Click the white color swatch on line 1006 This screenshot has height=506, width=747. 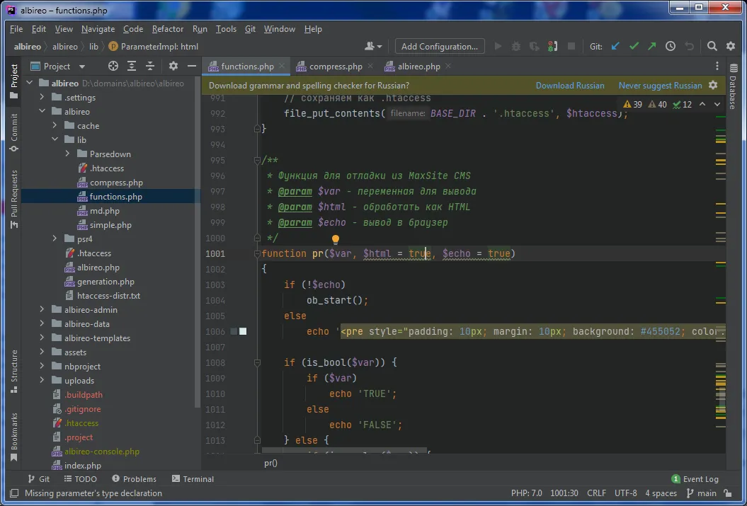[243, 331]
